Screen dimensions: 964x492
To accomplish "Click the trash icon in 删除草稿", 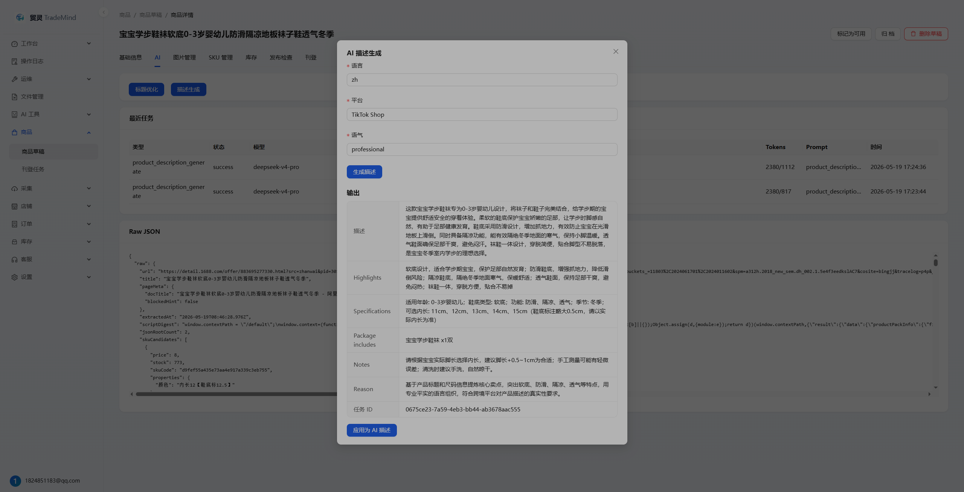I will (913, 34).
